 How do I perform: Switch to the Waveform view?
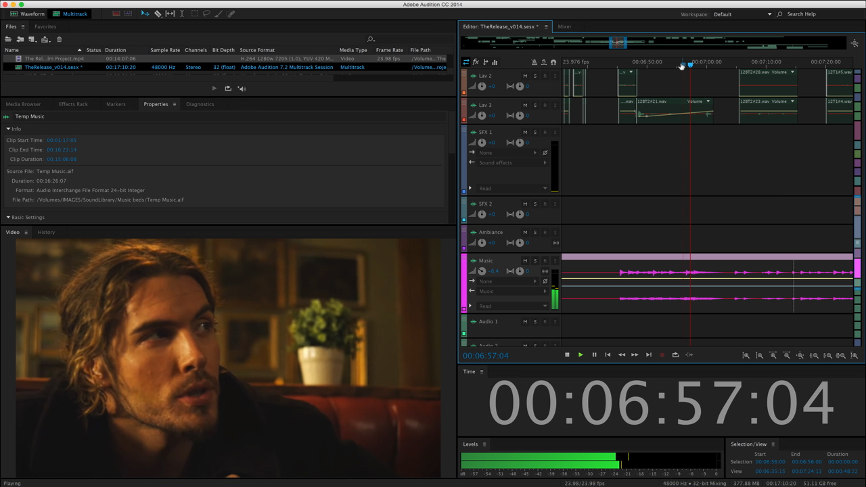(x=27, y=14)
